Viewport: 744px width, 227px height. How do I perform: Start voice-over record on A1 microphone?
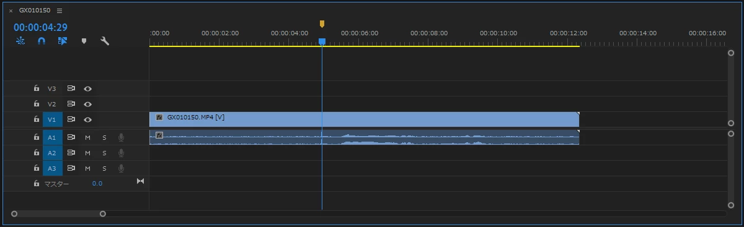[x=121, y=137]
